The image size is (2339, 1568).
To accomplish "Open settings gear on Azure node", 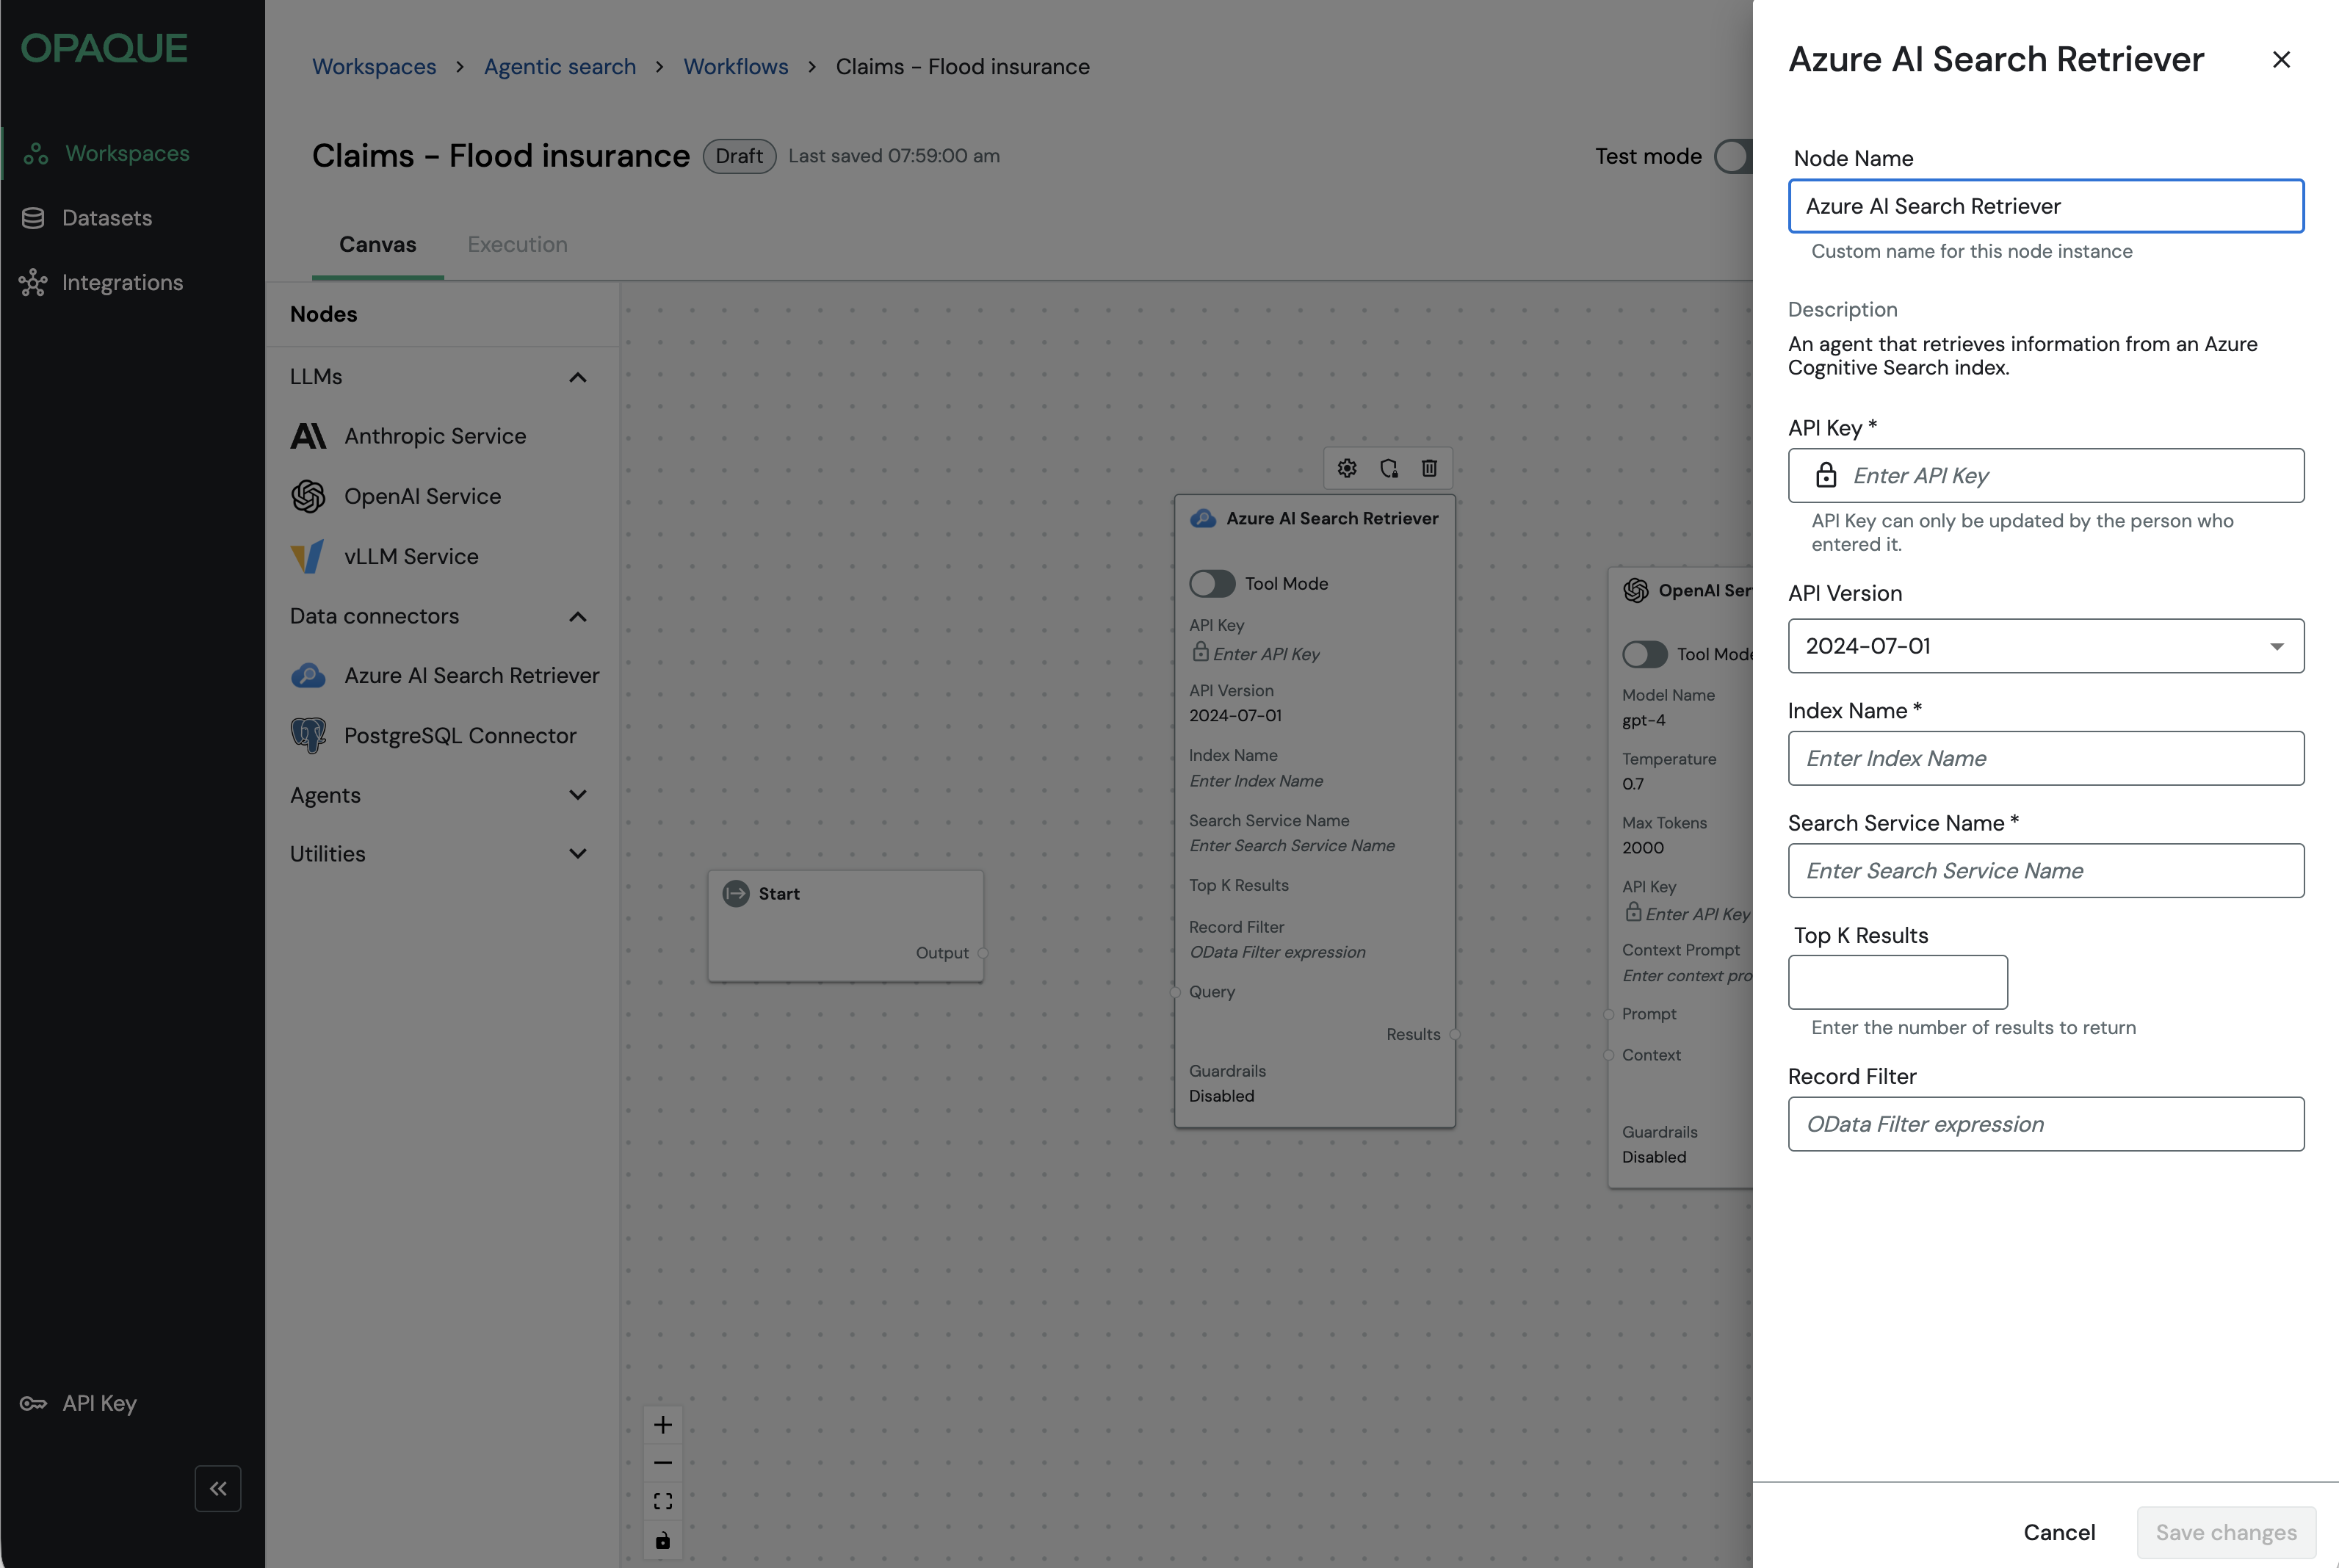I will coord(1347,468).
